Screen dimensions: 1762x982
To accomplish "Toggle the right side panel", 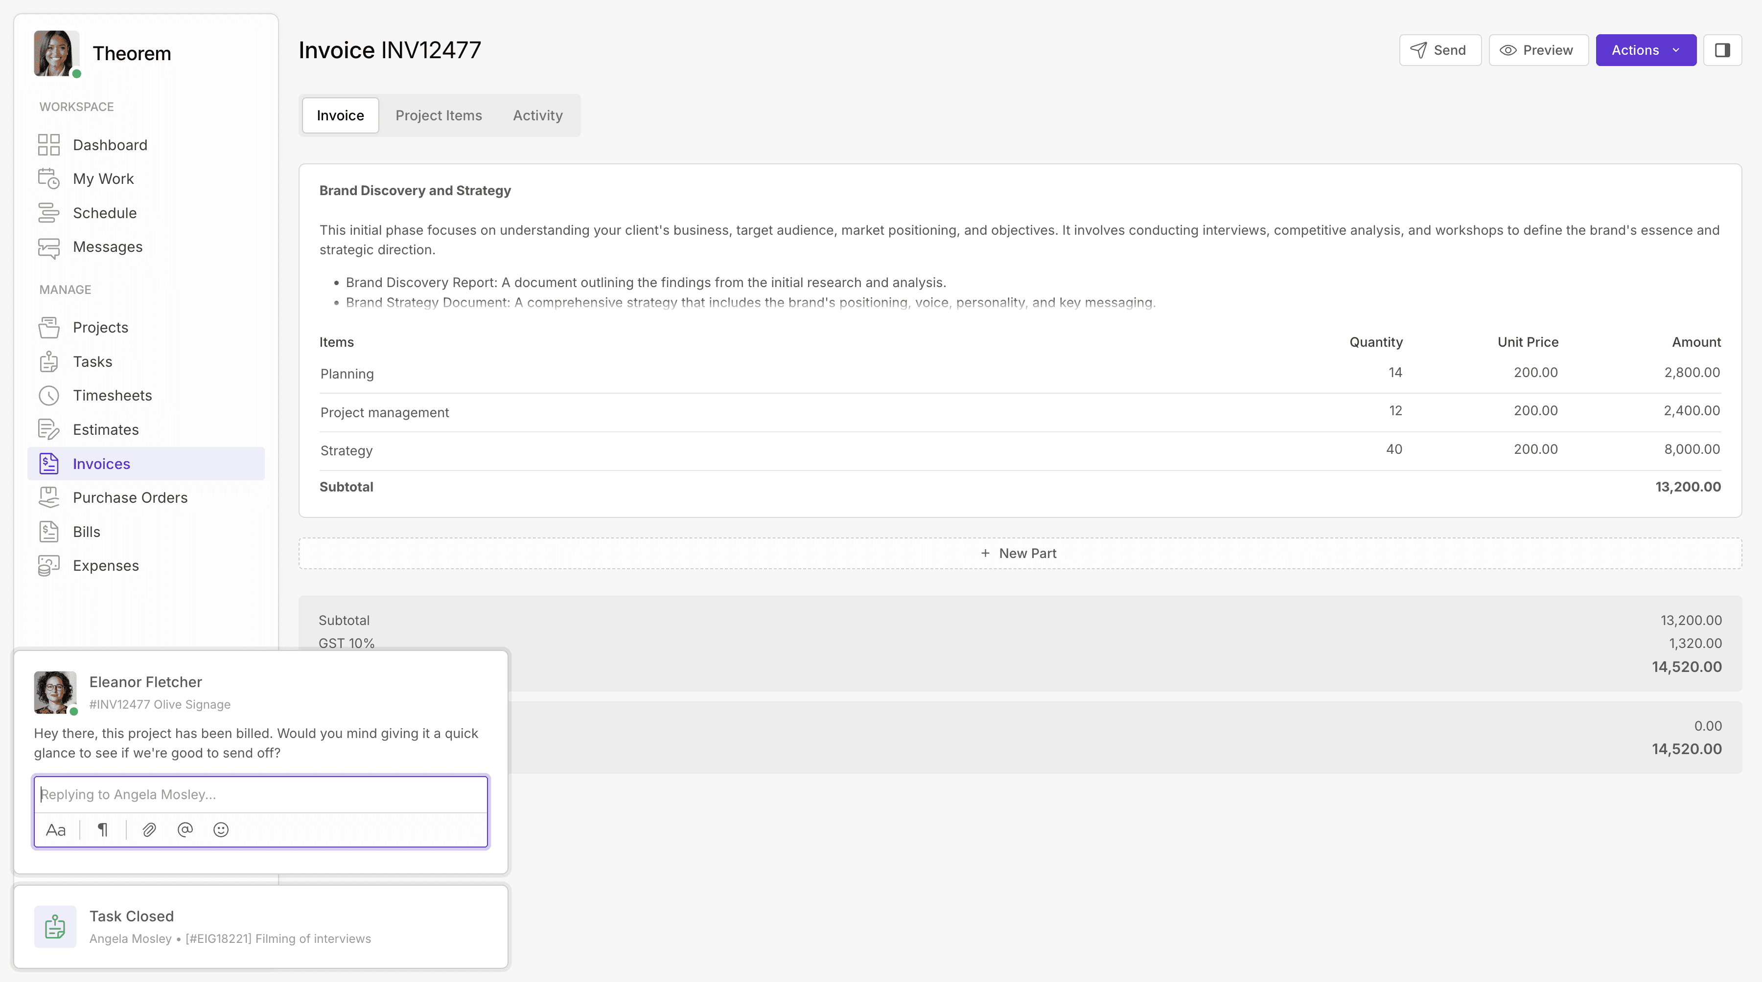I will point(1722,50).
